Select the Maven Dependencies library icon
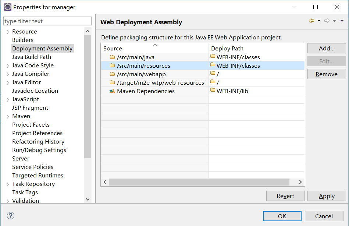This screenshot has width=349, height=226. tap(112, 91)
